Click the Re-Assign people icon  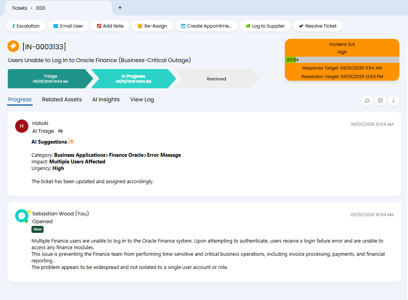(140, 26)
